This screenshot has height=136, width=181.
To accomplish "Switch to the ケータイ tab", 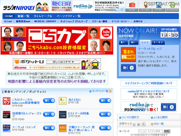I will point(158,42).
